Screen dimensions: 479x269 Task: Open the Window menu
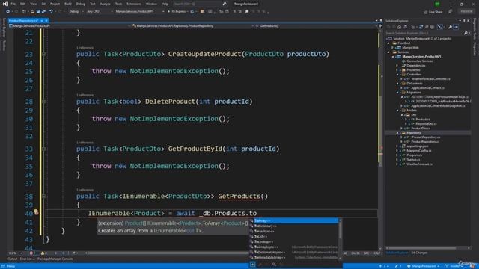pyautogui.click(x=151, y=4)
